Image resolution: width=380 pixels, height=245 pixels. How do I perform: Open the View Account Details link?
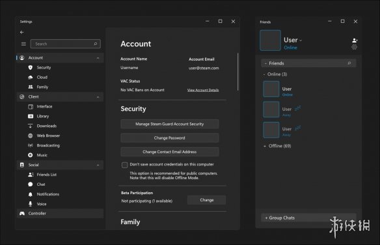click(203, 90)
